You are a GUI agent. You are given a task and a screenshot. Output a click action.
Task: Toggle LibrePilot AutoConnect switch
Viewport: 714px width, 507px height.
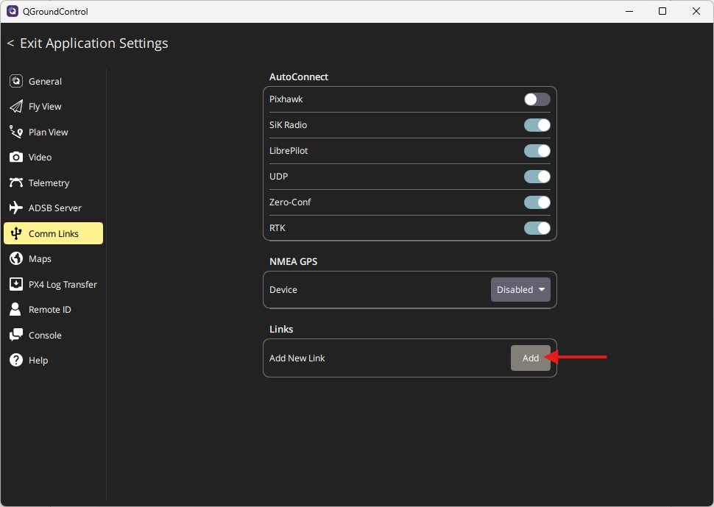tap(537, 151)
